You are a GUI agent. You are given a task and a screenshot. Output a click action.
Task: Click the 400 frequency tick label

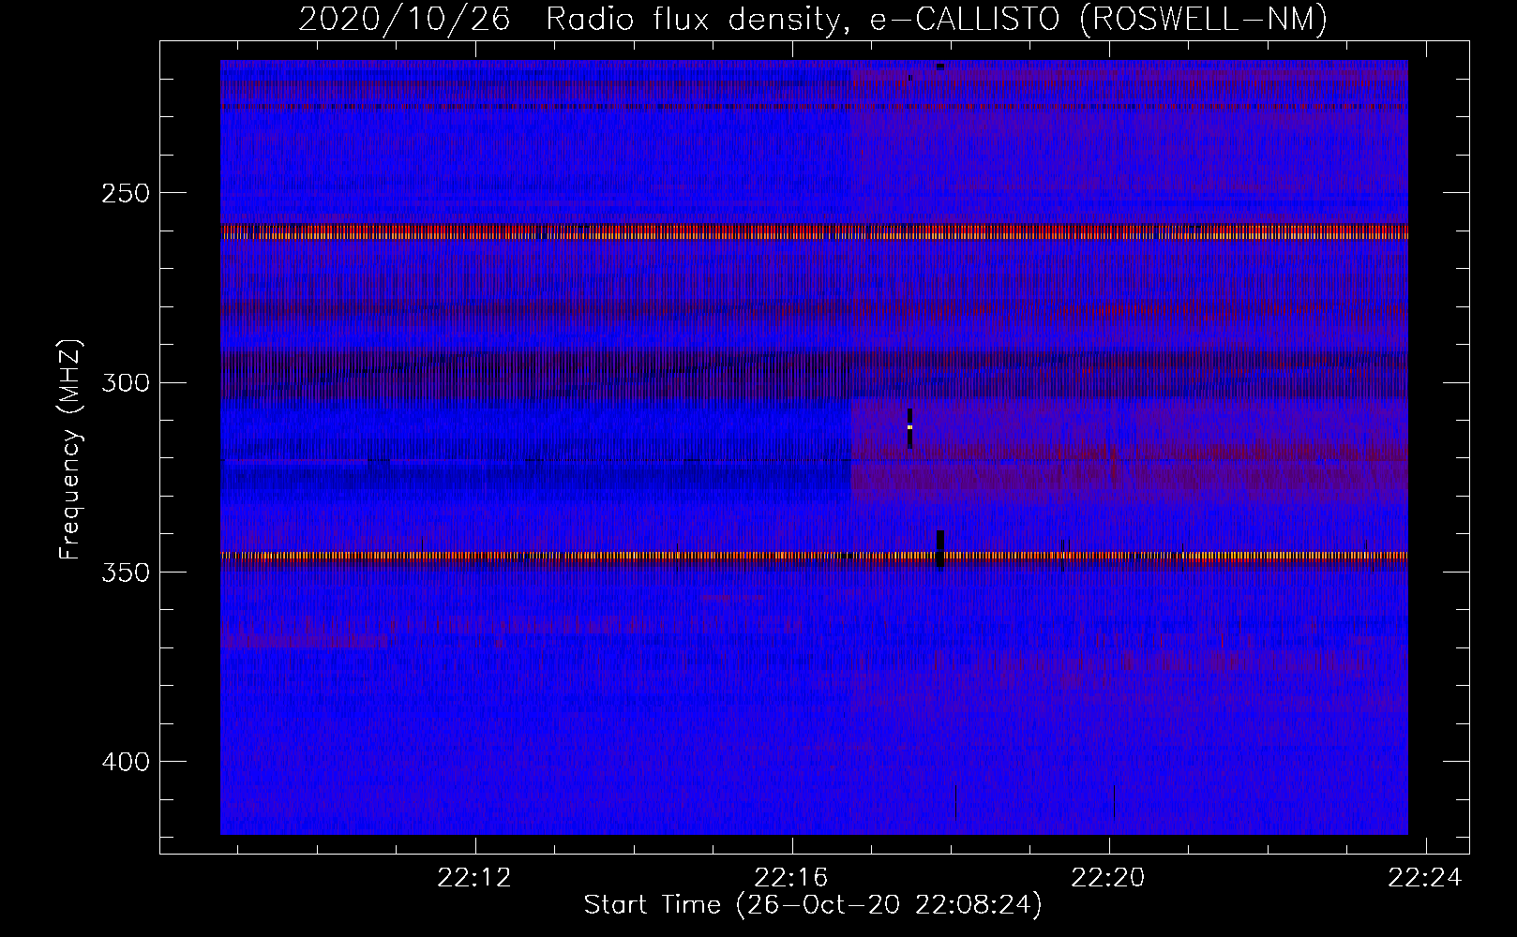click(x=126, y=762)
